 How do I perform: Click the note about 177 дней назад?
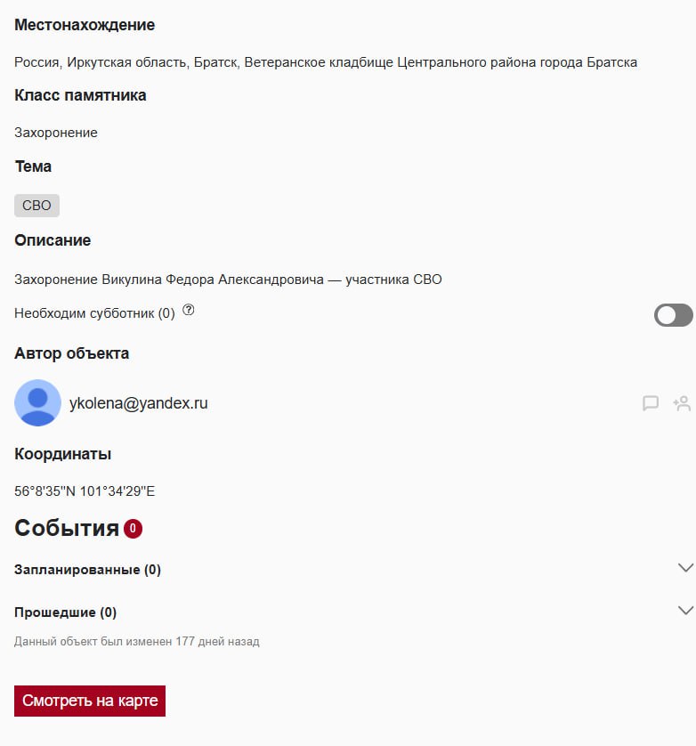click(x=137, y=641)
